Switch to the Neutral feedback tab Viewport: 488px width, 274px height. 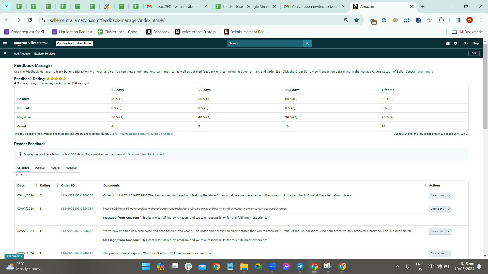[x=55, y=168]
